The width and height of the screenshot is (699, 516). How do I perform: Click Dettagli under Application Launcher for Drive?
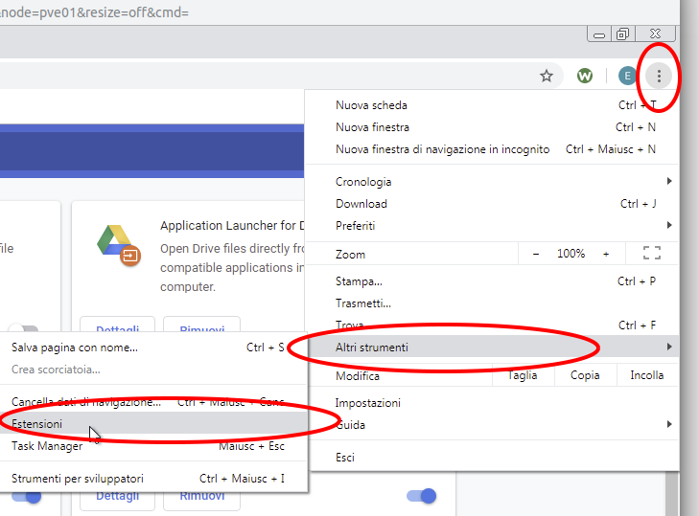(x=117, y=325)
